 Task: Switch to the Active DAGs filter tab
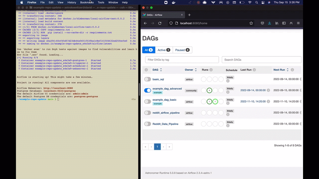(x=163, y=50)
